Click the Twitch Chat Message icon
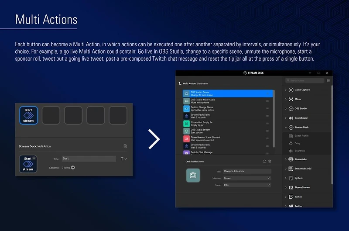349x231 pixels. 187,153
